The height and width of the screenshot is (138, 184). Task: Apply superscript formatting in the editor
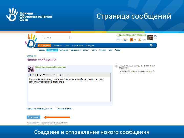click(54, 75)
